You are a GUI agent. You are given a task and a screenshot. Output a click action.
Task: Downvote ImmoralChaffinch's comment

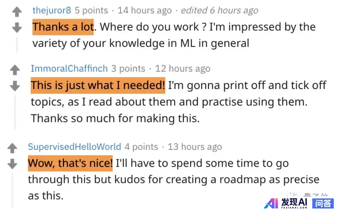click(15, 86)
